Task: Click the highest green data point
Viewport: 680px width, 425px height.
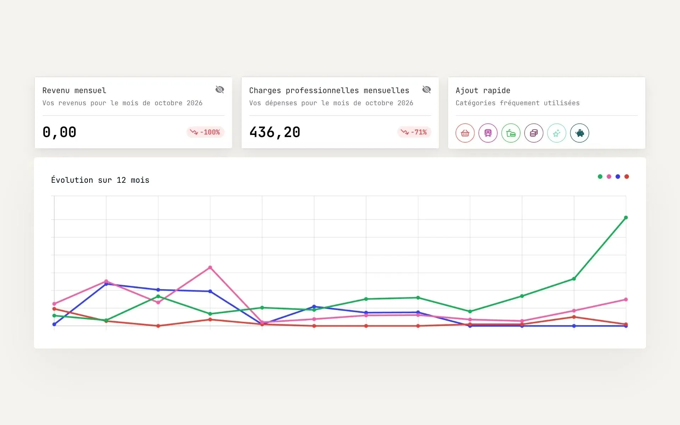Action: click(626, 217)
